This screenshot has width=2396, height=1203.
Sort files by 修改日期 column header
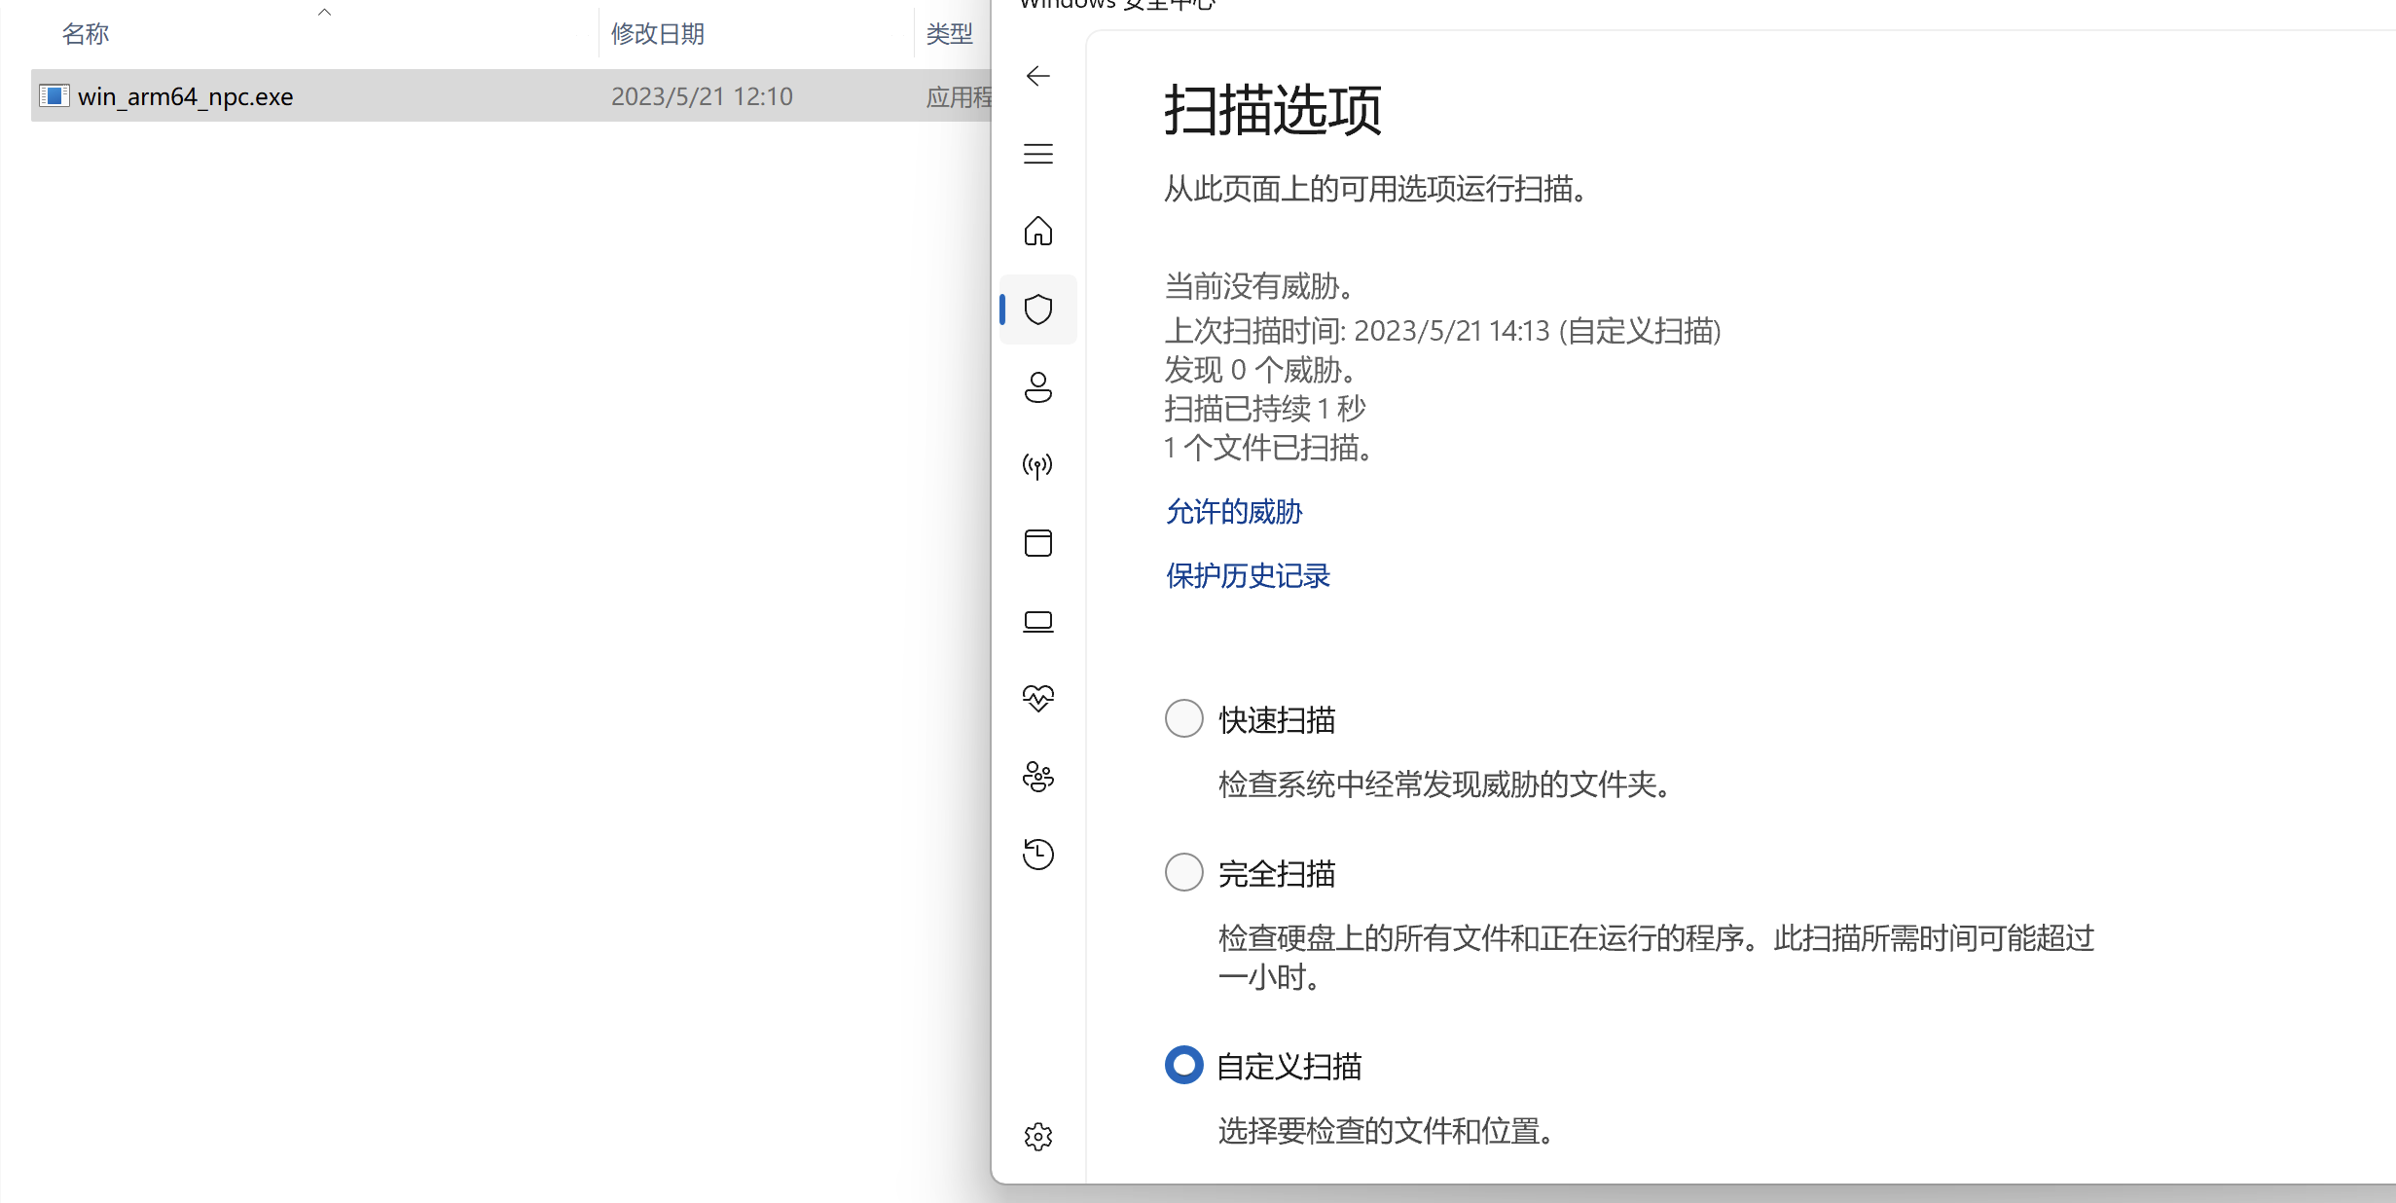[x=657, y=34]
